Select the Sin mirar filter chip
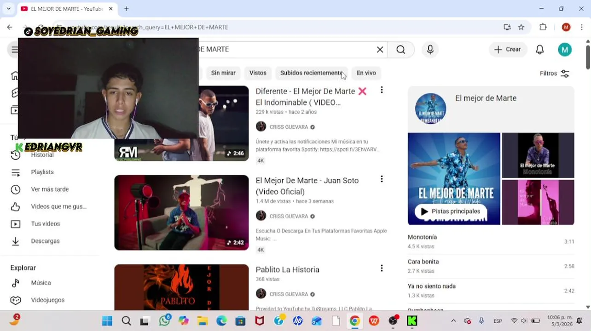 pyautogui.click(x=223, y=73)
